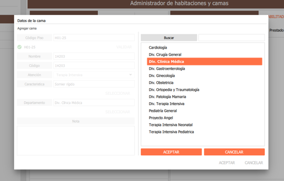
Task: Pick Terapia Intensiva Neonatal
Action: tap(171, 125)
